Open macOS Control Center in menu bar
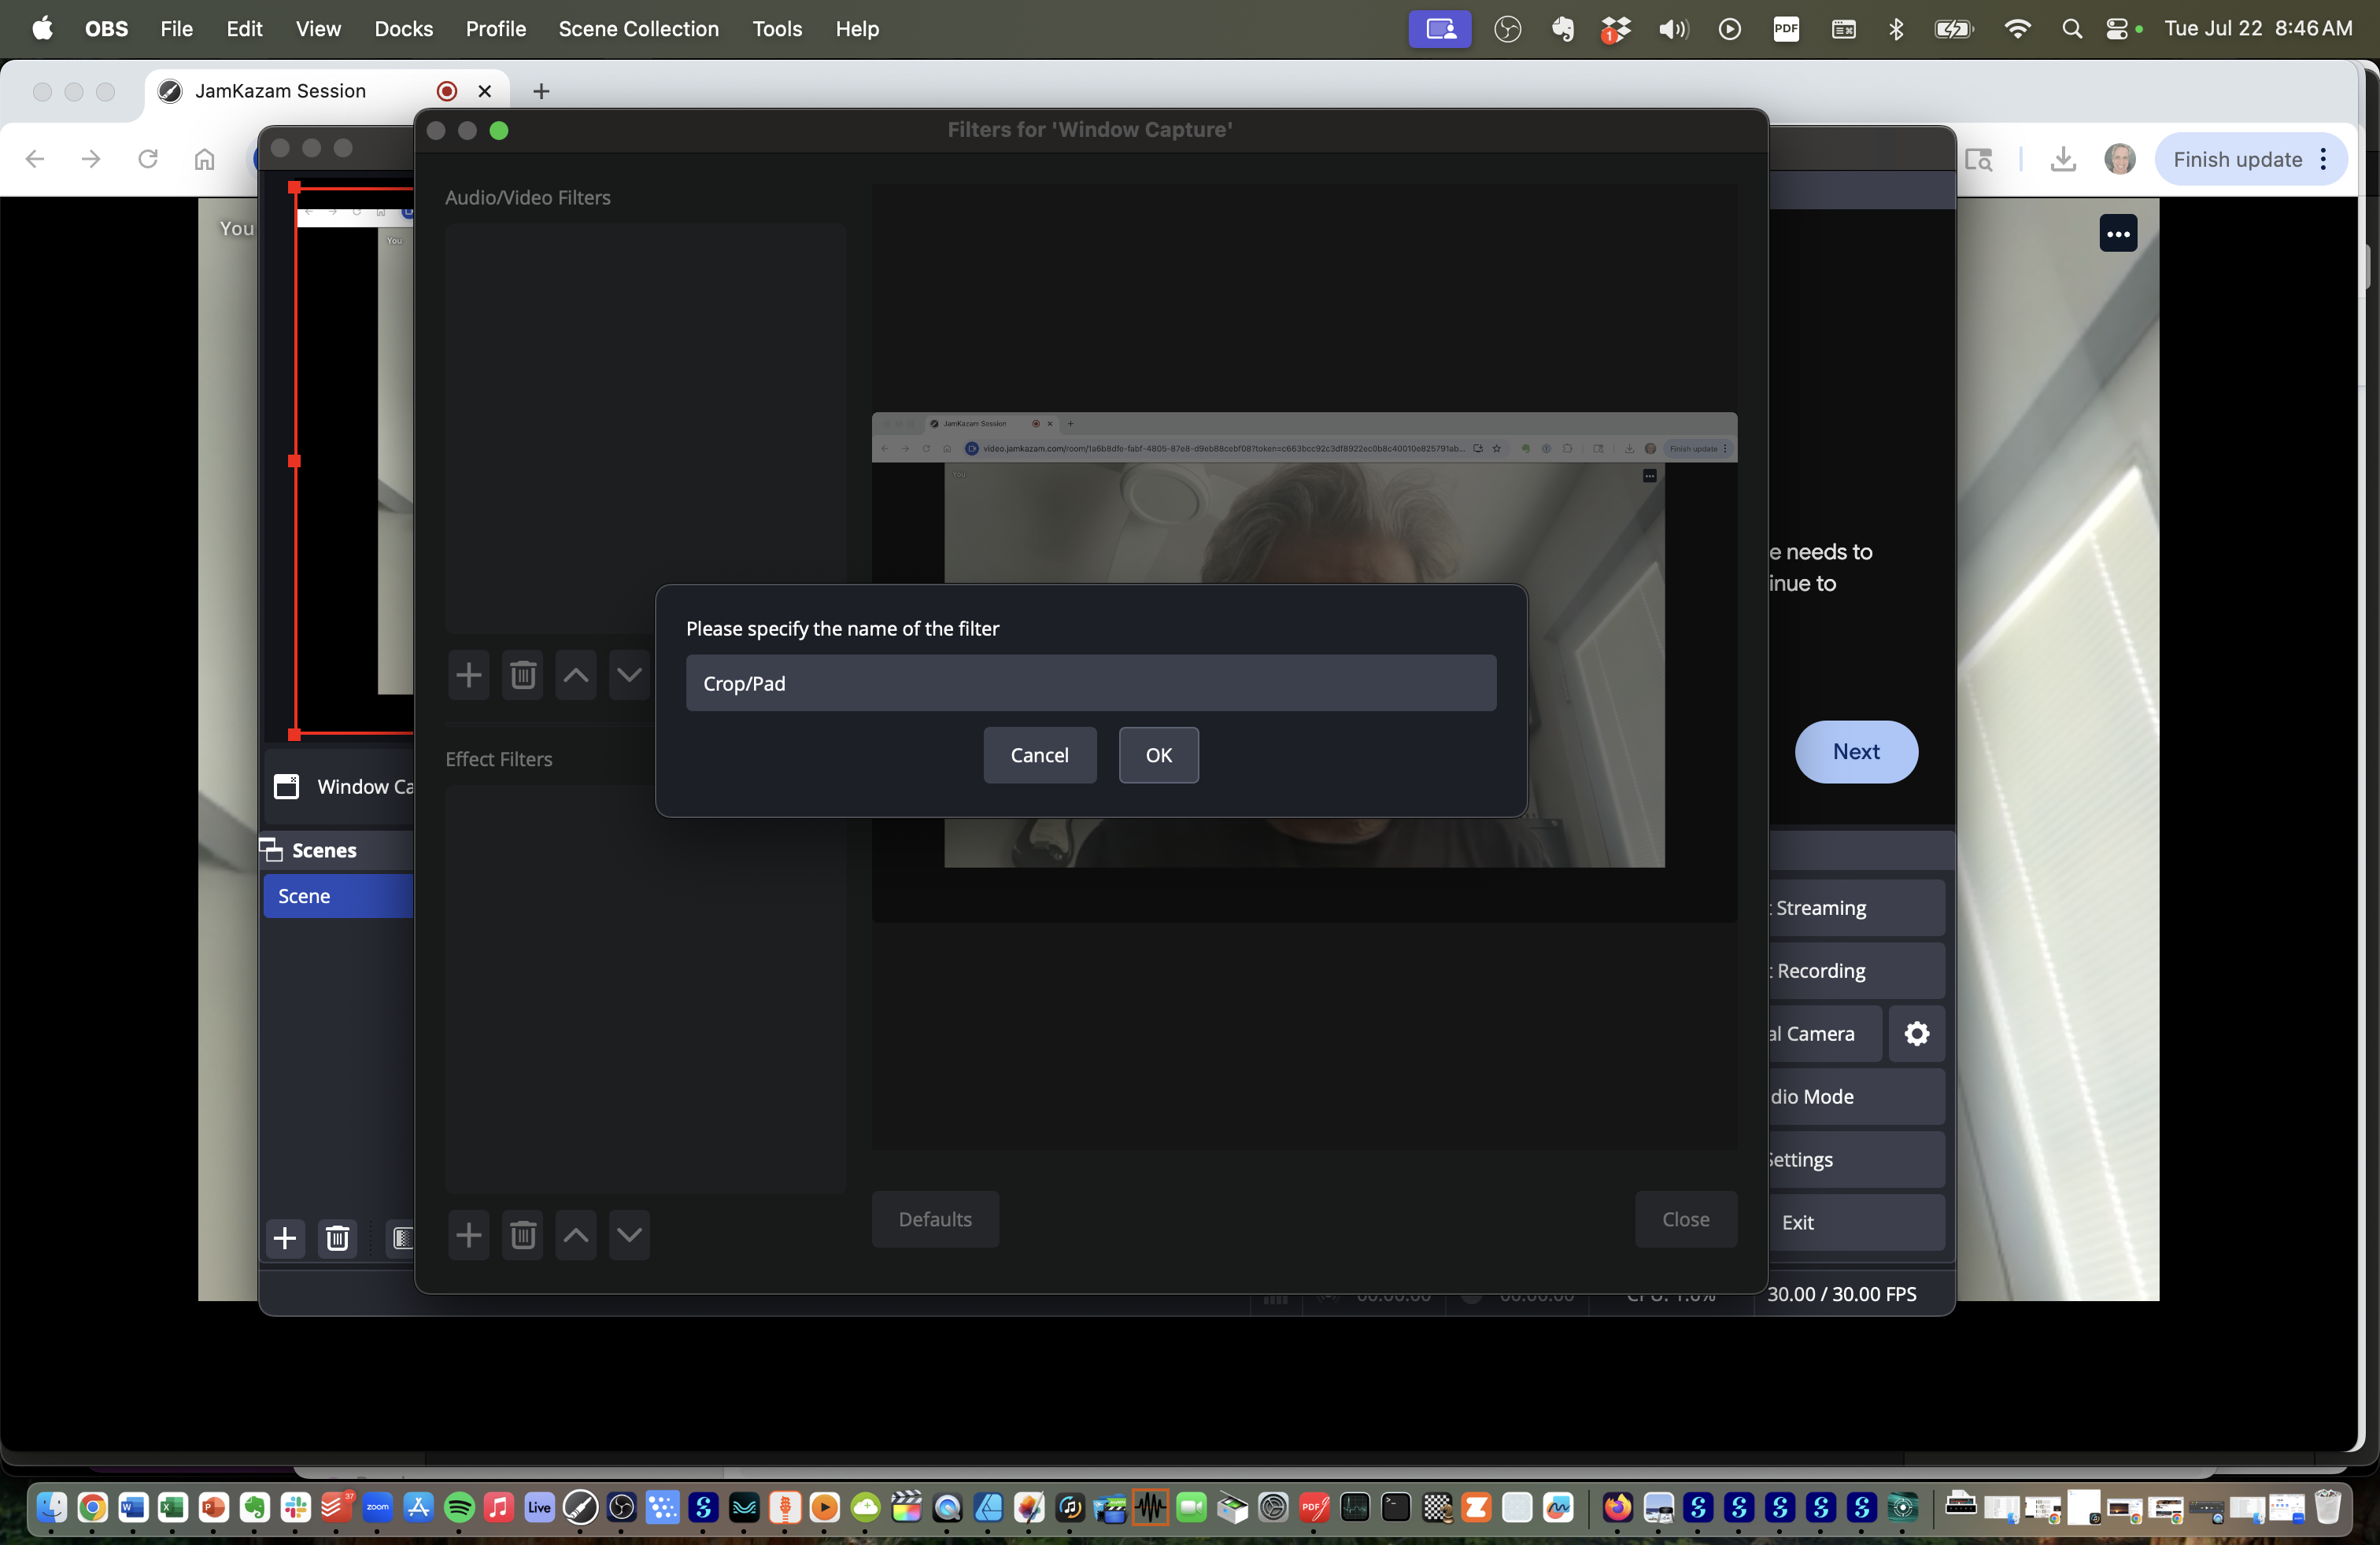This screenshot has width=2380, height=1545. click(x=2116, y=29)
